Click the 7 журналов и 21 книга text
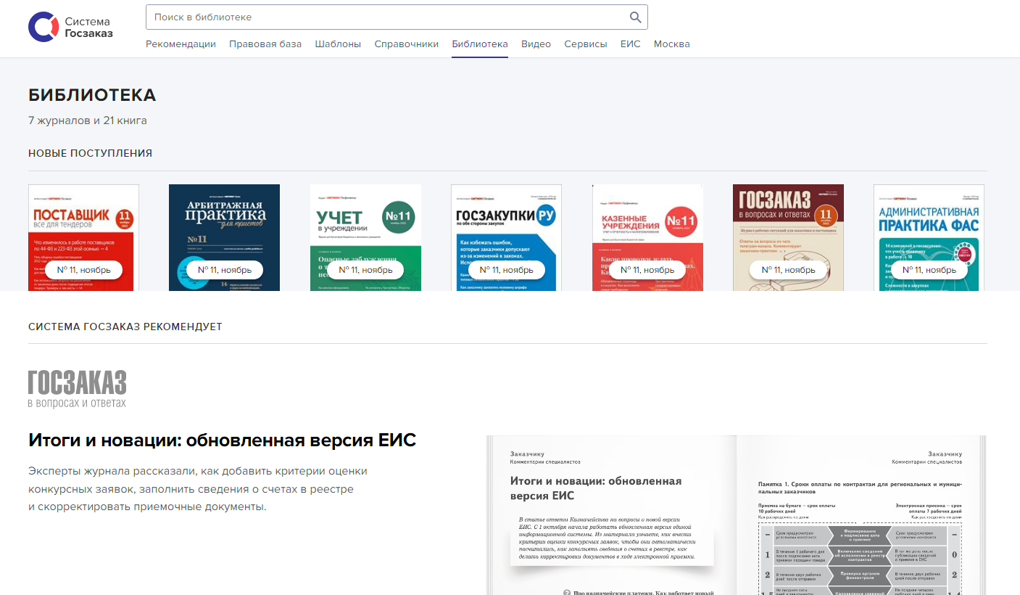1020x595 pixels. (88, 120)
